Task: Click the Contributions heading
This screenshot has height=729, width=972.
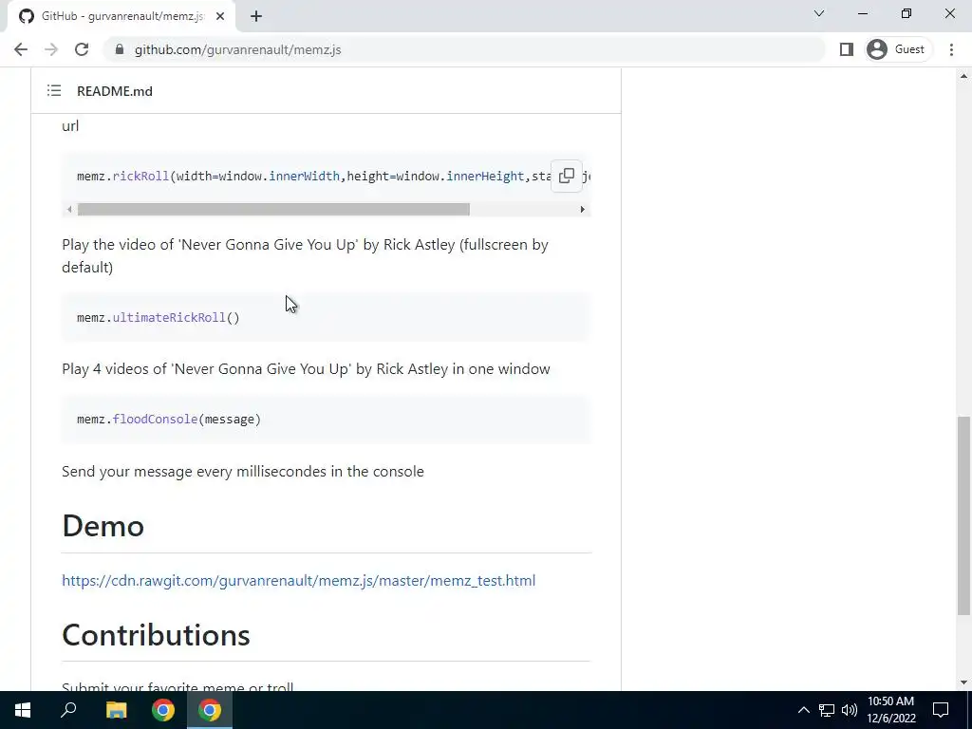Action: (x=157, y=635)
